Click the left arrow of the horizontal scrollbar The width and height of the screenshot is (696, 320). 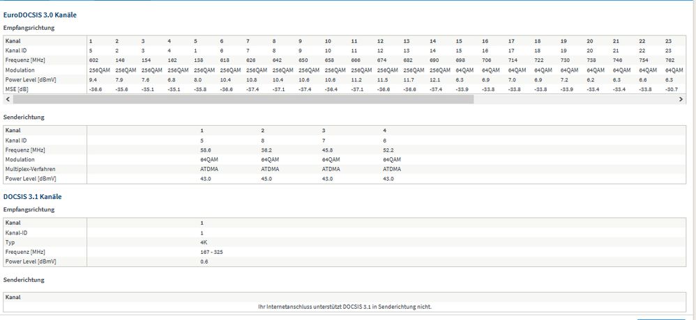pyautogui.click(x=7, y=99)
